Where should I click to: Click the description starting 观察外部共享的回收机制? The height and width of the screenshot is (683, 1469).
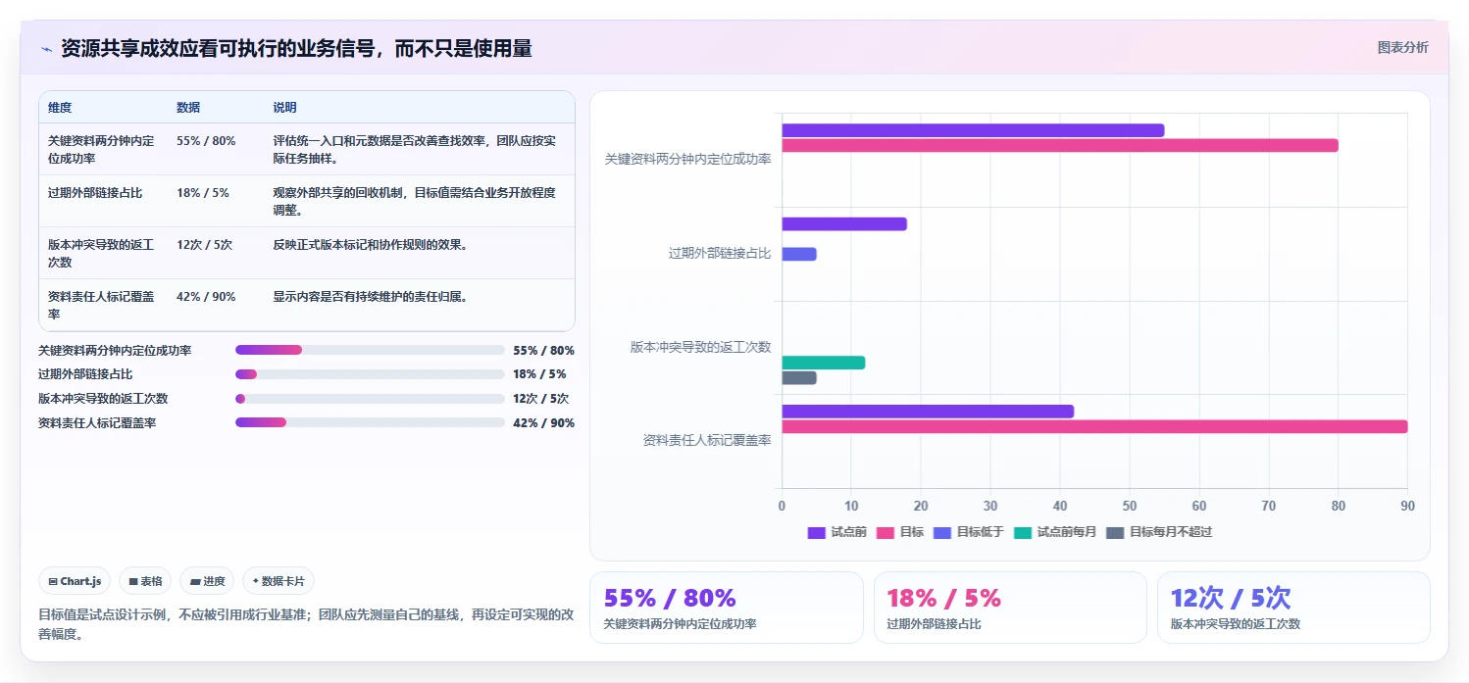[x=414, y=201]
